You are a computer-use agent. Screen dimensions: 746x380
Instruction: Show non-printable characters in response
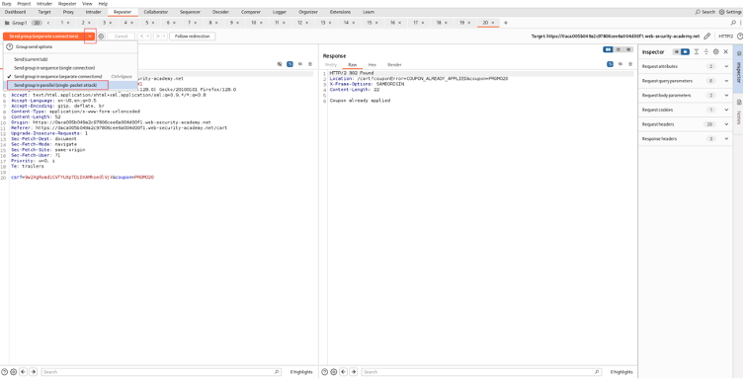pos(621,64)
